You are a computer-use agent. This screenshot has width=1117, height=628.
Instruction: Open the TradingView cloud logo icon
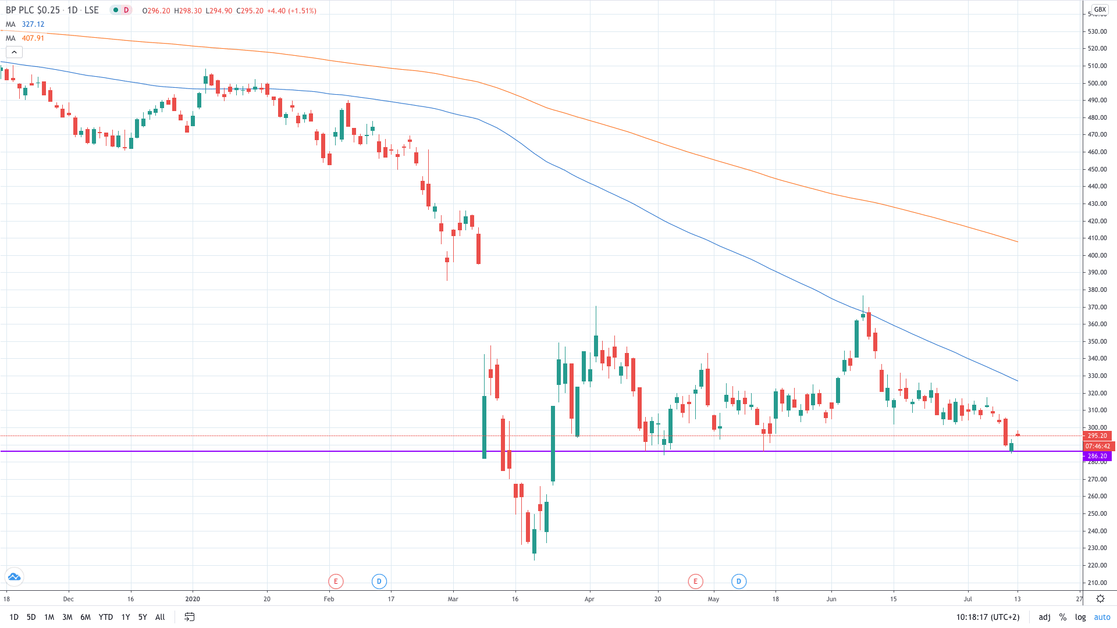click(14, 577)
